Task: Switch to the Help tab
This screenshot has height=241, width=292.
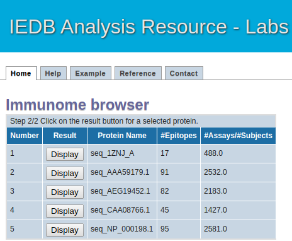Action: click(x=53, y=73)
